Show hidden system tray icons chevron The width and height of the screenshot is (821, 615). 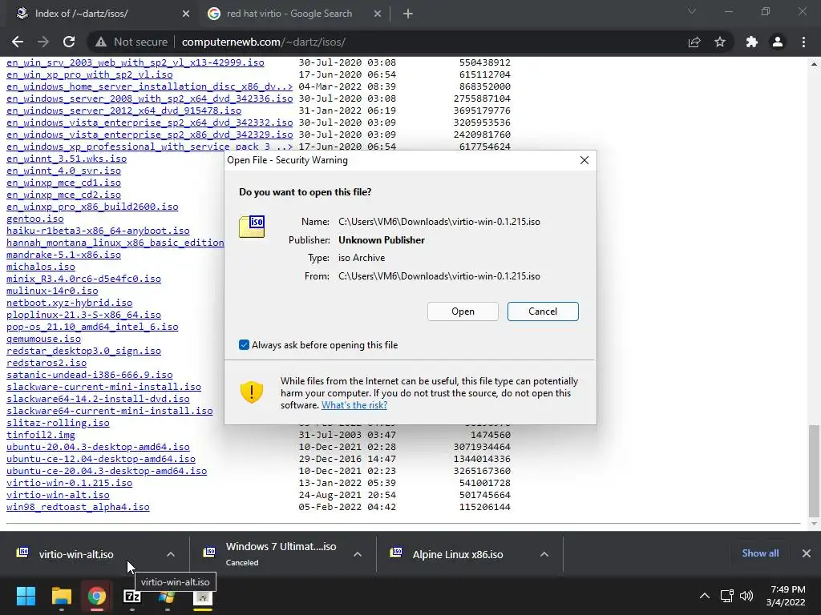click(705, 596)
